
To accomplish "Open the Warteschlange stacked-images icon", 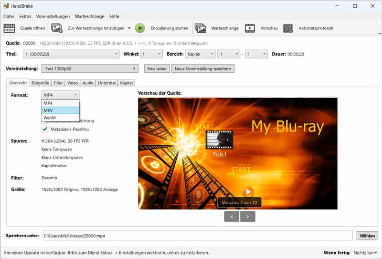I will point(201,28).
